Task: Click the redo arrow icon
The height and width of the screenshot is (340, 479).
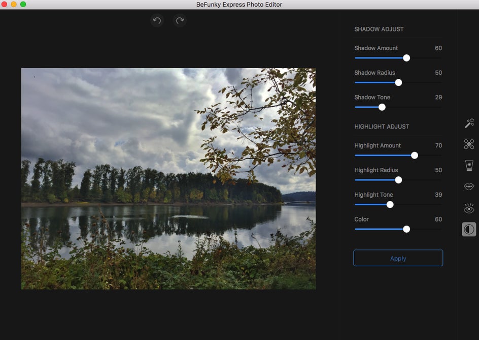Action: point(180,20)
